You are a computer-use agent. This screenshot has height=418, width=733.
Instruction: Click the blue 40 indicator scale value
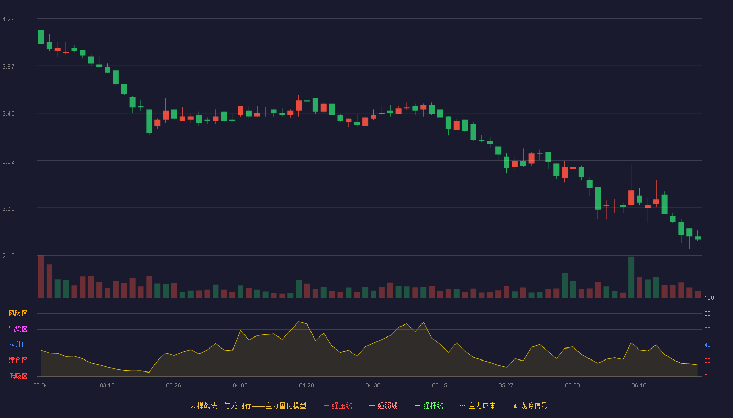(707, 345)
